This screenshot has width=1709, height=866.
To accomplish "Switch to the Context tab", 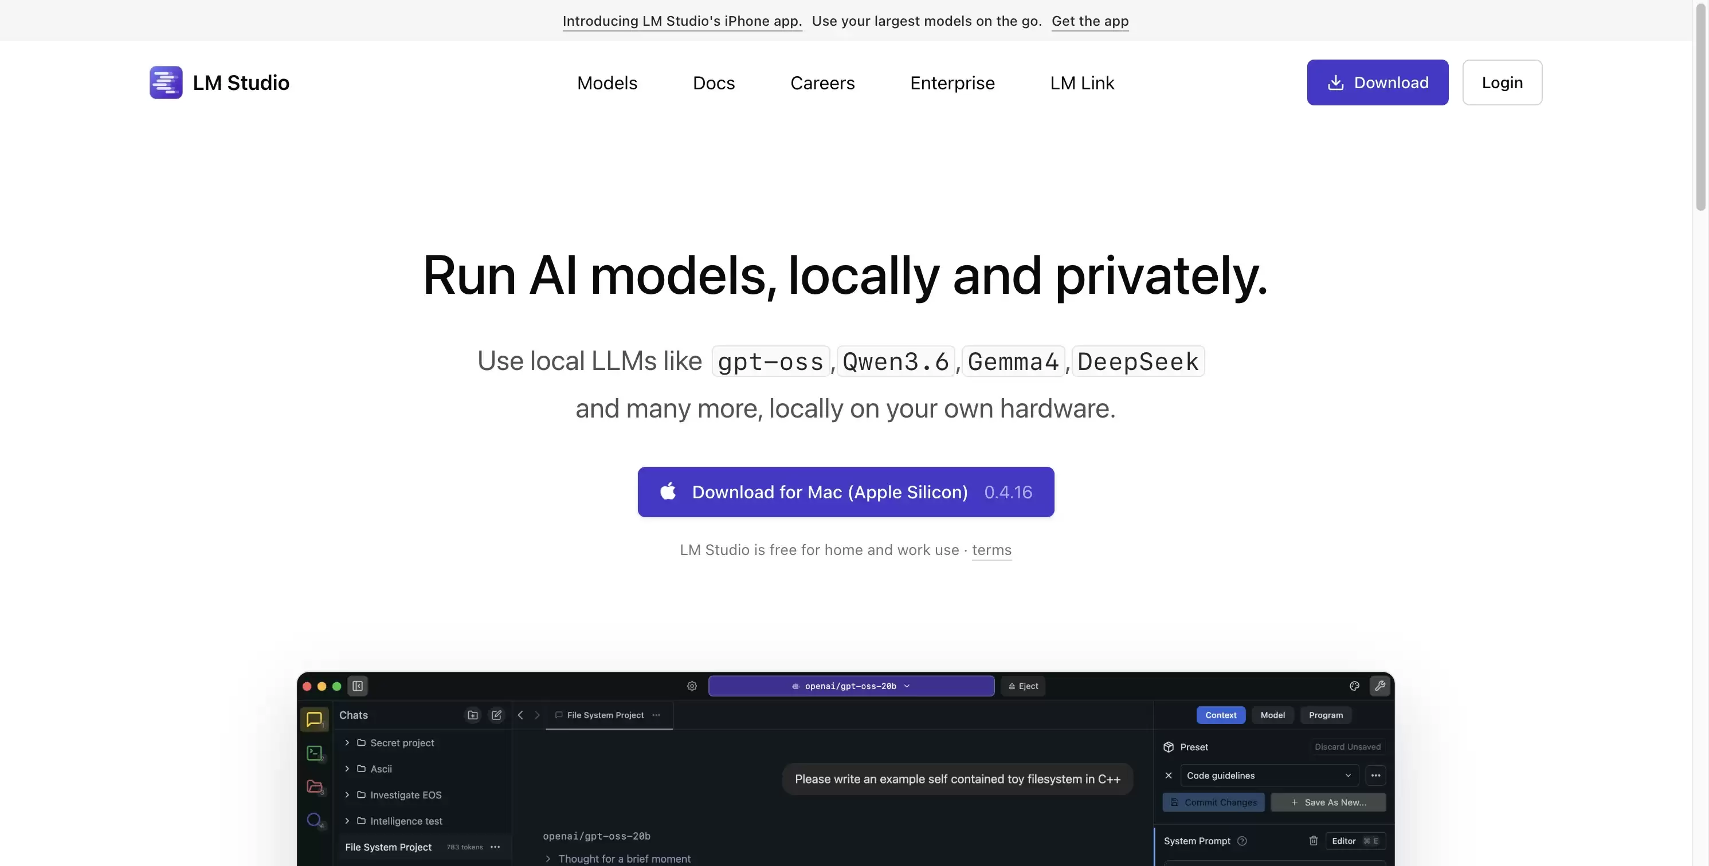I will coord(1221,715).
